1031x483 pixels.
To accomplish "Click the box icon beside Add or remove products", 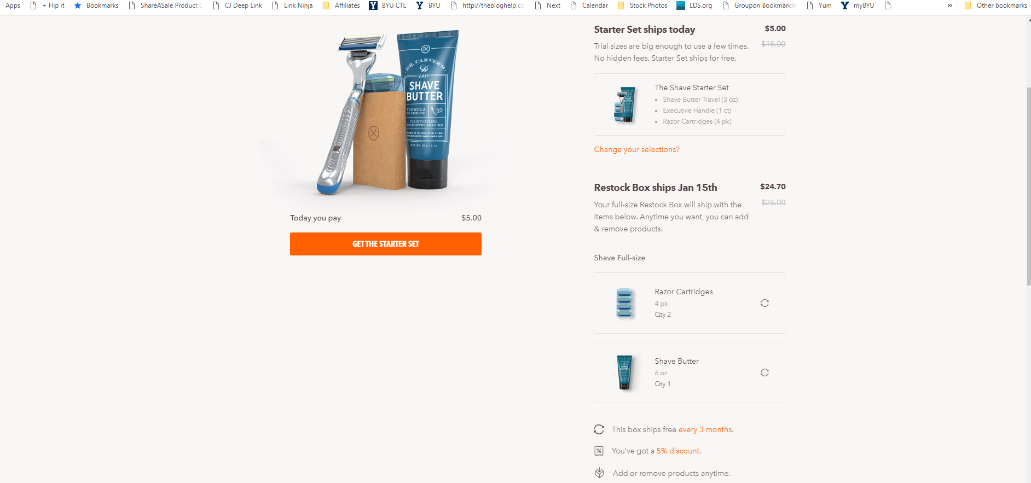I will tap(600, 473).
